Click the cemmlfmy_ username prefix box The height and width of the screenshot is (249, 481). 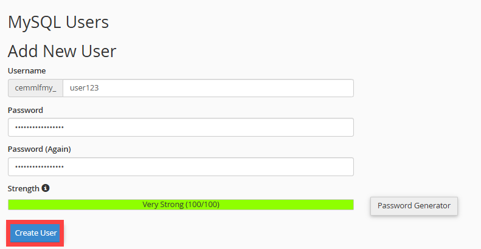(35, 88)
